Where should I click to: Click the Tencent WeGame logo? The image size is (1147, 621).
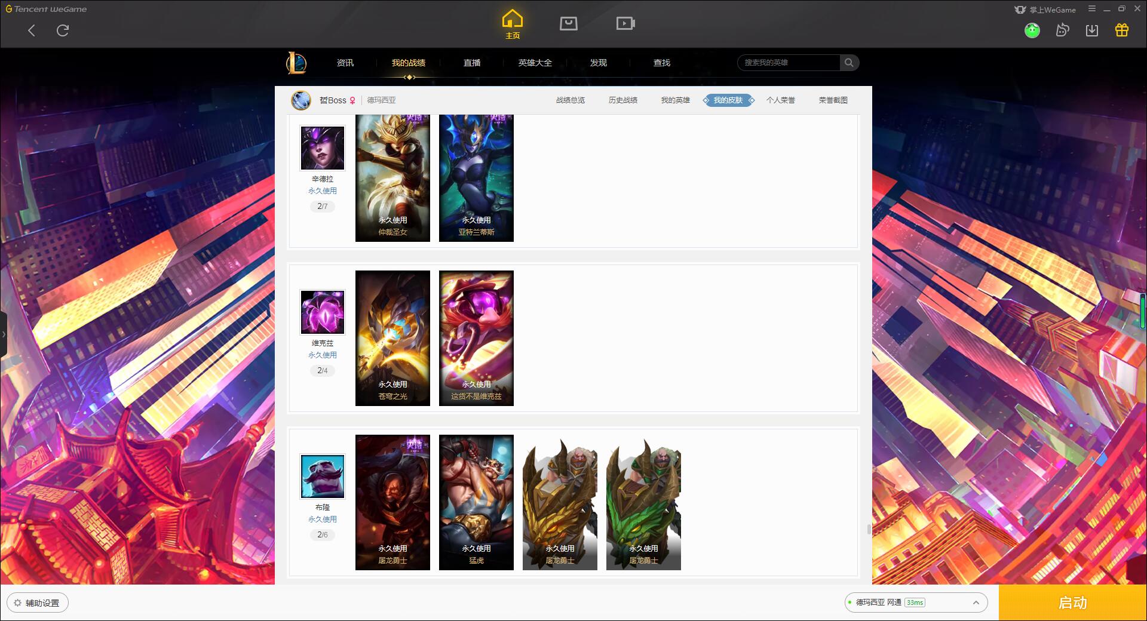click(46, 9)
